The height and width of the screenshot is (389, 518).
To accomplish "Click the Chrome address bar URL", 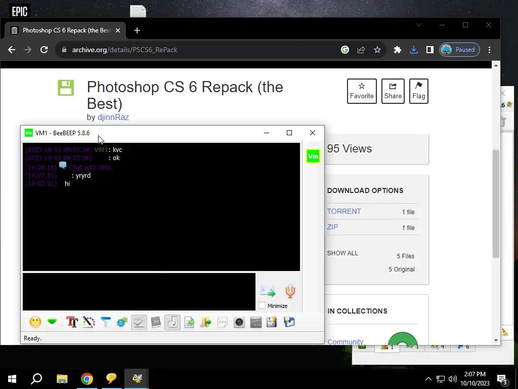I will point(124,50).
